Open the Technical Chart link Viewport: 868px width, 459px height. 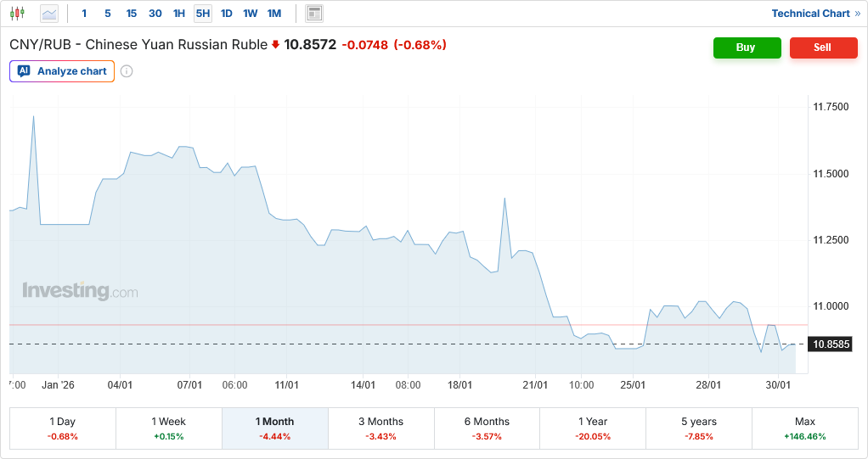pyautogui.click(x=816, y=14)
